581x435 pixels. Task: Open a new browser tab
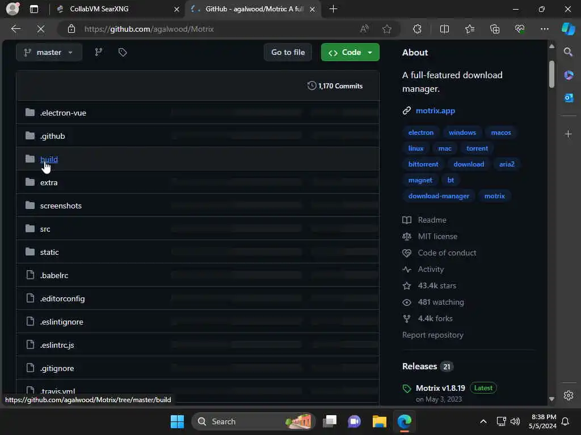point(333,9)
